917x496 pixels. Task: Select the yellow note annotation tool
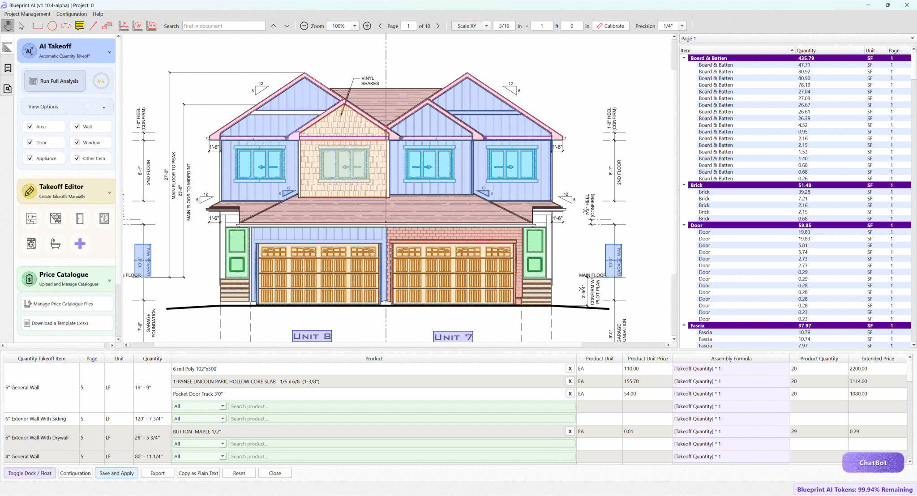[x=80, y=26]
